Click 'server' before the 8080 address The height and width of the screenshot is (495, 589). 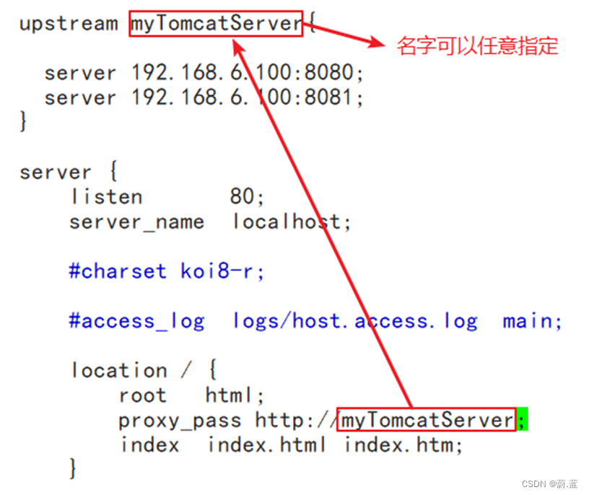[80, 73]
